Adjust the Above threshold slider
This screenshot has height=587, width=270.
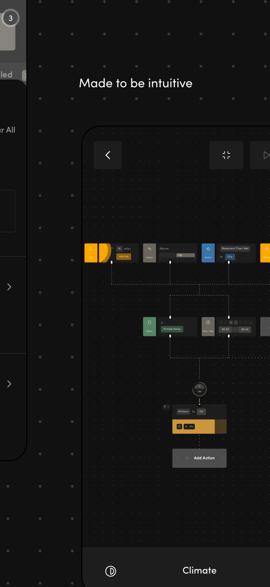pos(177,255)
